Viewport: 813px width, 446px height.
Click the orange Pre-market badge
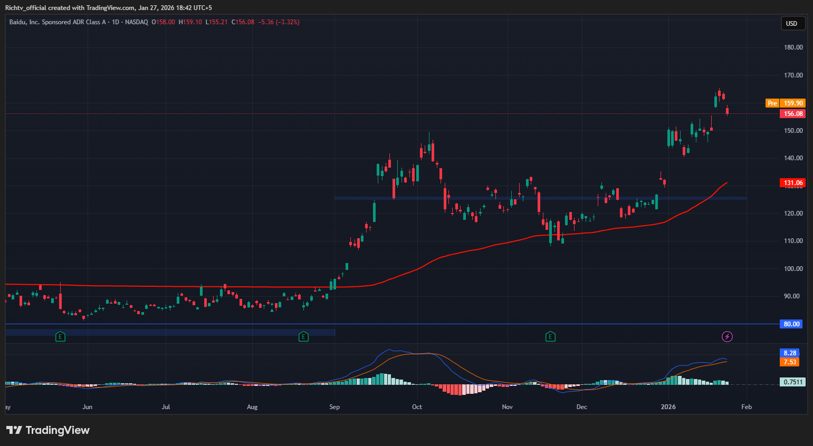pyautogui.click(x=772, y=103)
